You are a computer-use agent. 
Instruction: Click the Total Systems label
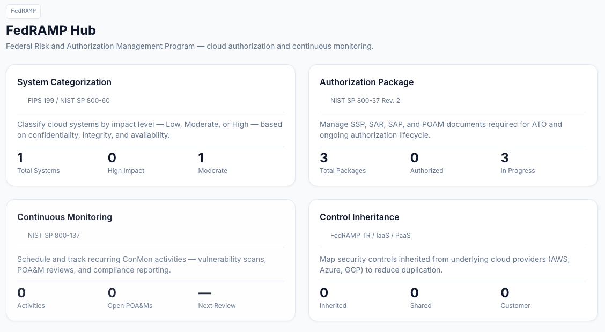tap(39, 171)
